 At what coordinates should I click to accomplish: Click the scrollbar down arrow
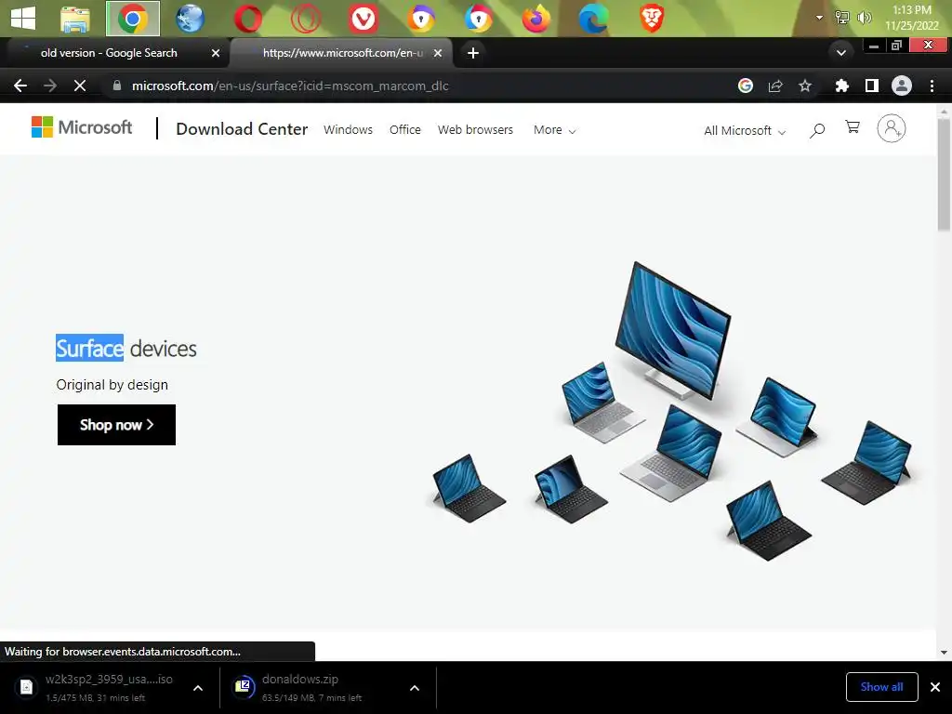944,653
